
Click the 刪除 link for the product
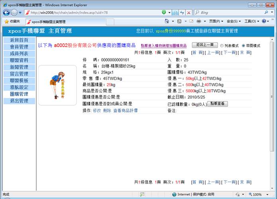coord(107,110)
